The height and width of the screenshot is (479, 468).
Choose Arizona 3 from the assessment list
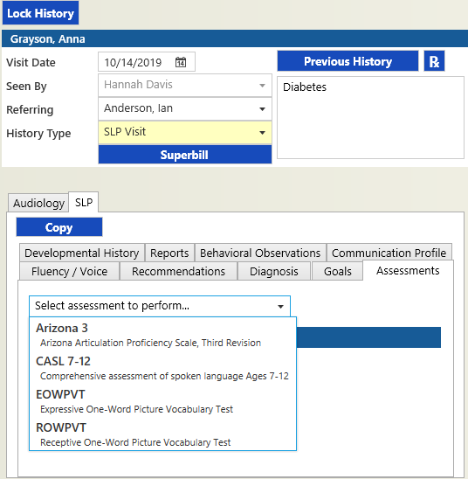pos(162,335)
